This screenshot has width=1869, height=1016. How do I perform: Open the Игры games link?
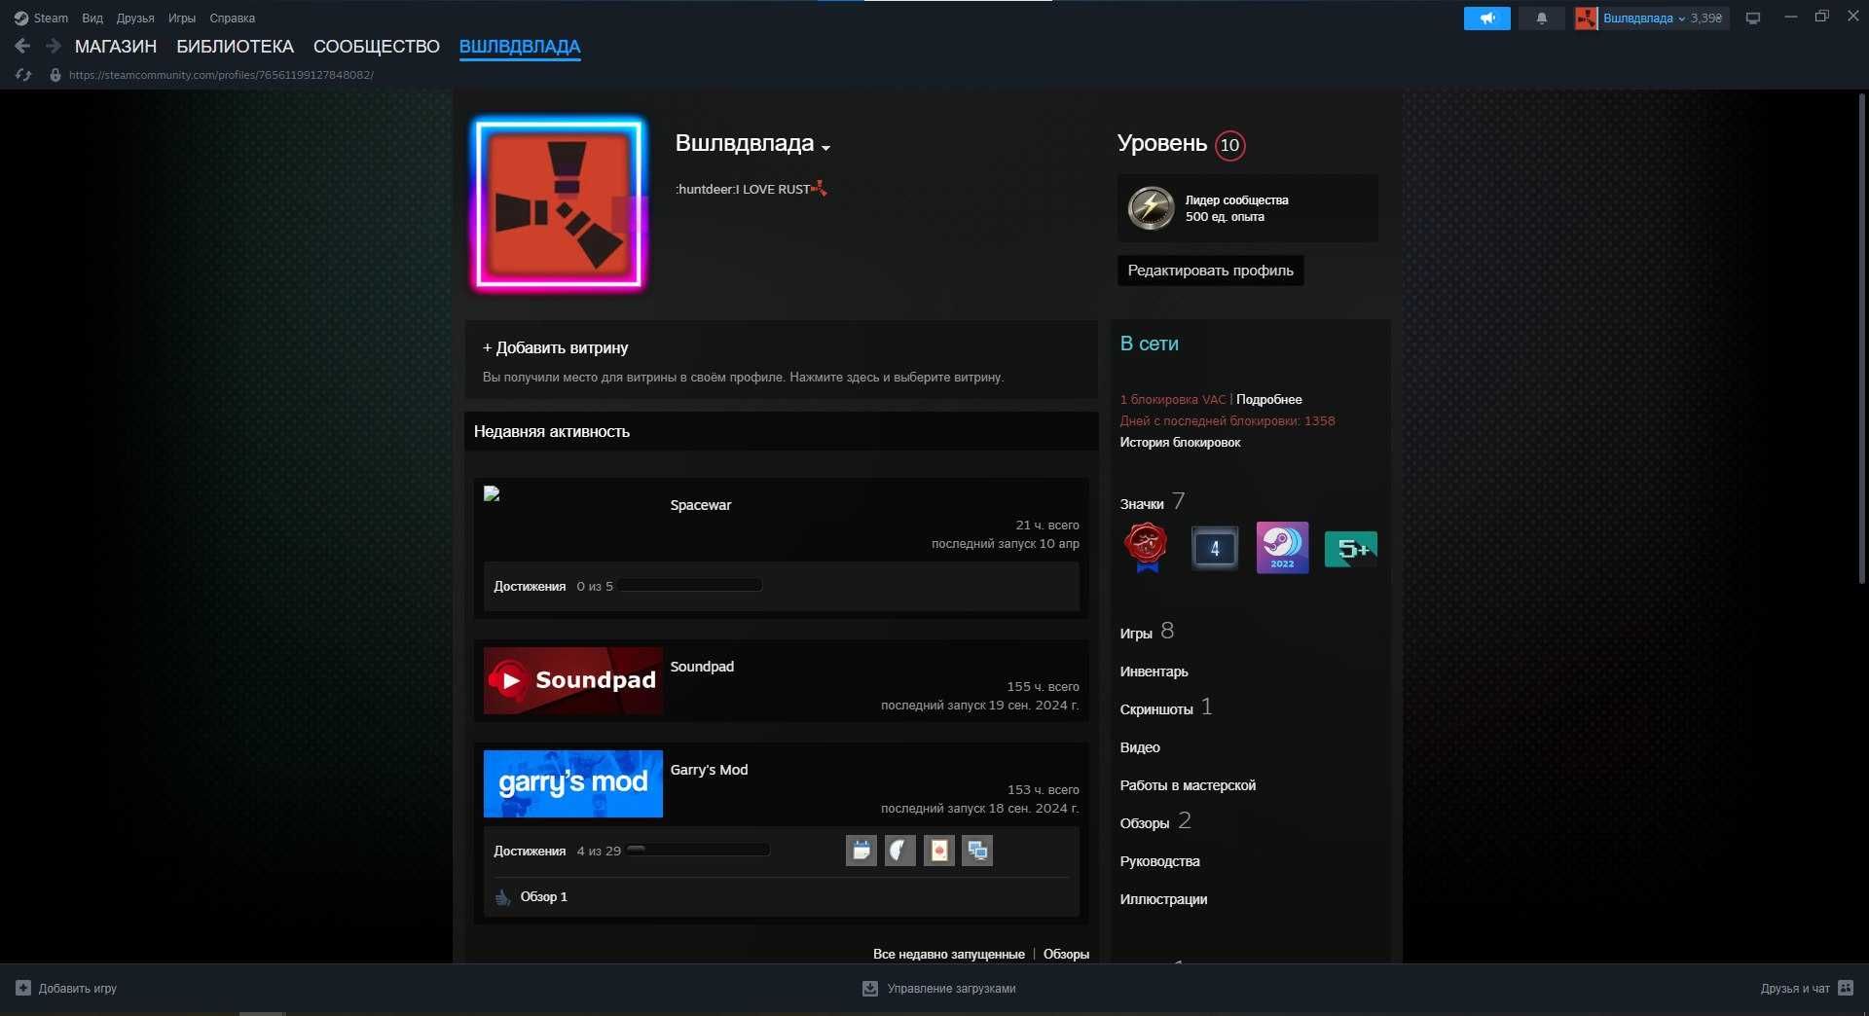coord(1136,634)
